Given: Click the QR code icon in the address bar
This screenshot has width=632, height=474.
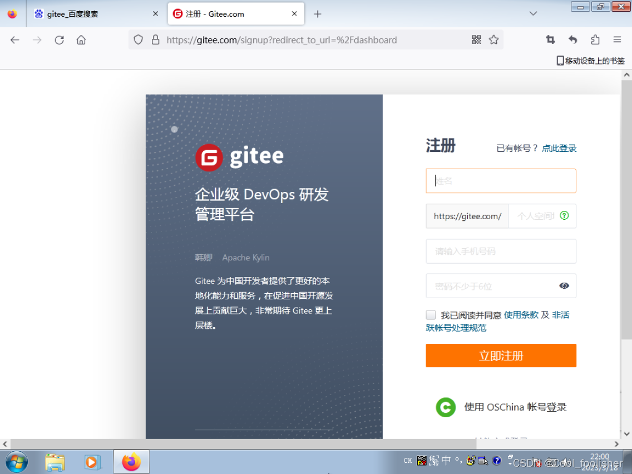Looking at the screenshot, I should point(476,39).
